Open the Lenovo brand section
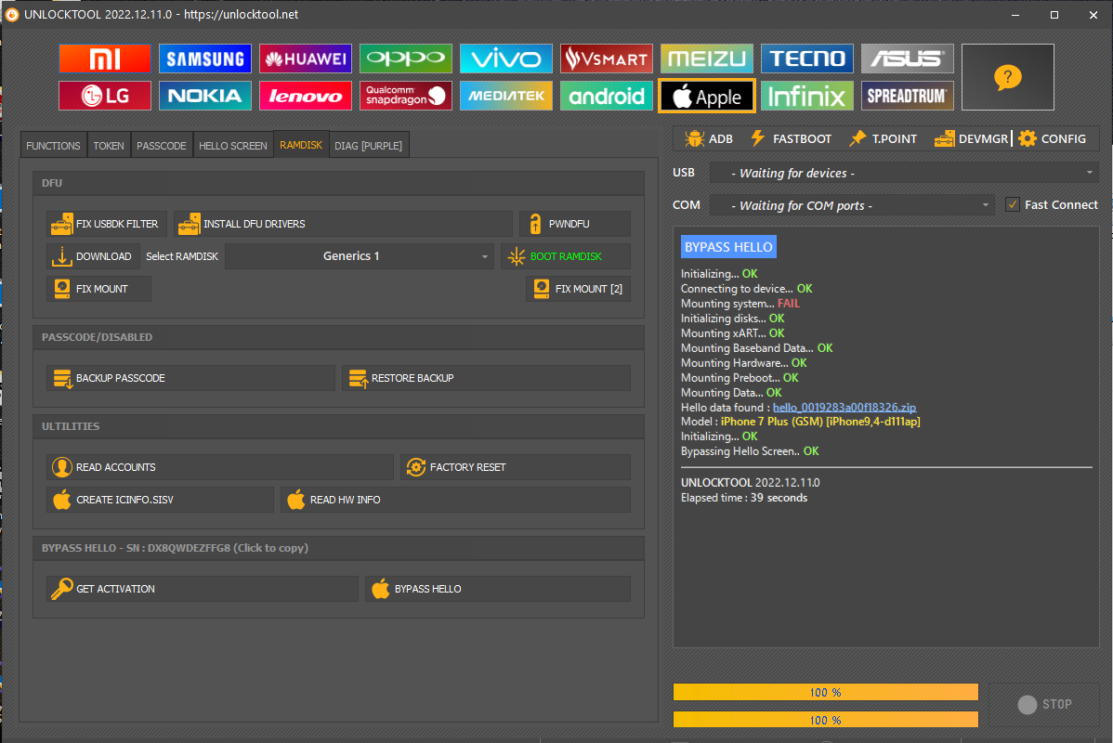The height and width of the screenshot is (743, 1113). pyautogui.click(x=306, y=96)
